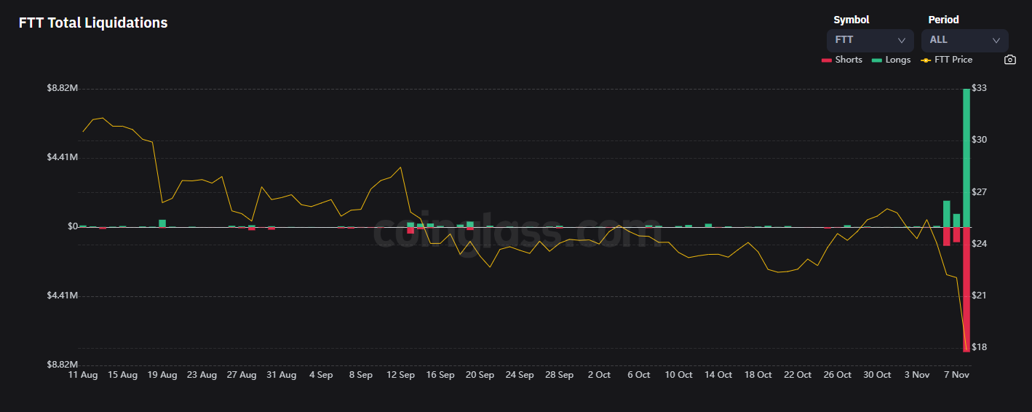The height and width of the screenshot is (412, 1032).
Task: Click the $18 price axis label
Action: [x=979, y=347]
